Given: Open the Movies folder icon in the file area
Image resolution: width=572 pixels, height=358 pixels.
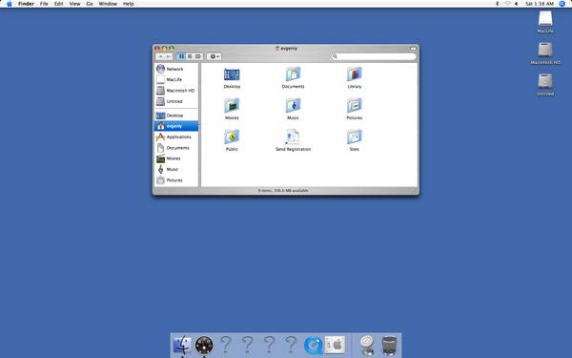Looking at the screenshot, I should [232, 106].
